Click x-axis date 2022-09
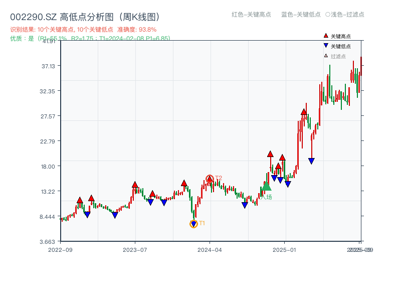The image size is (401, 301). (60, 250)
